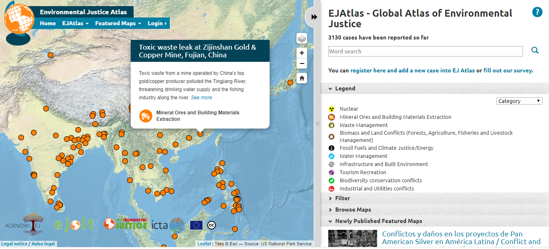The image size is (549, 249).
Task: Zoom out on the map
Action: [301, 63]
